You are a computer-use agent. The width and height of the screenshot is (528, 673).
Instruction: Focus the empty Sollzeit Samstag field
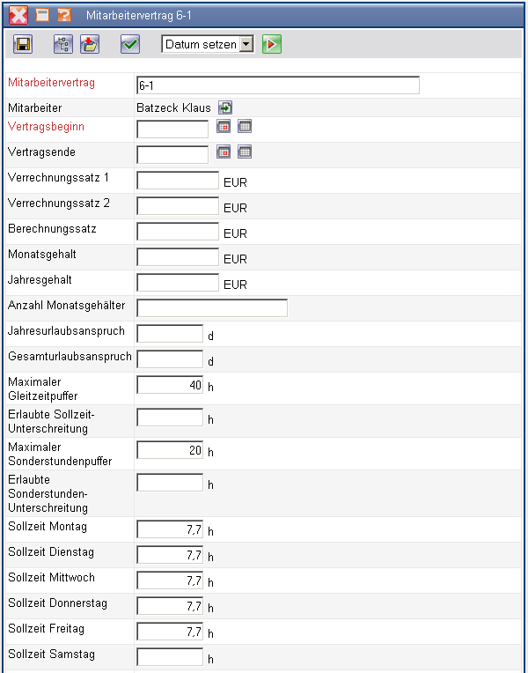[170, 657]
